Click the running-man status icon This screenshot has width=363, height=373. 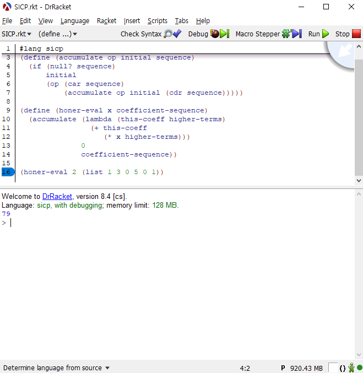pyautogui.click(x=351, y=367)
